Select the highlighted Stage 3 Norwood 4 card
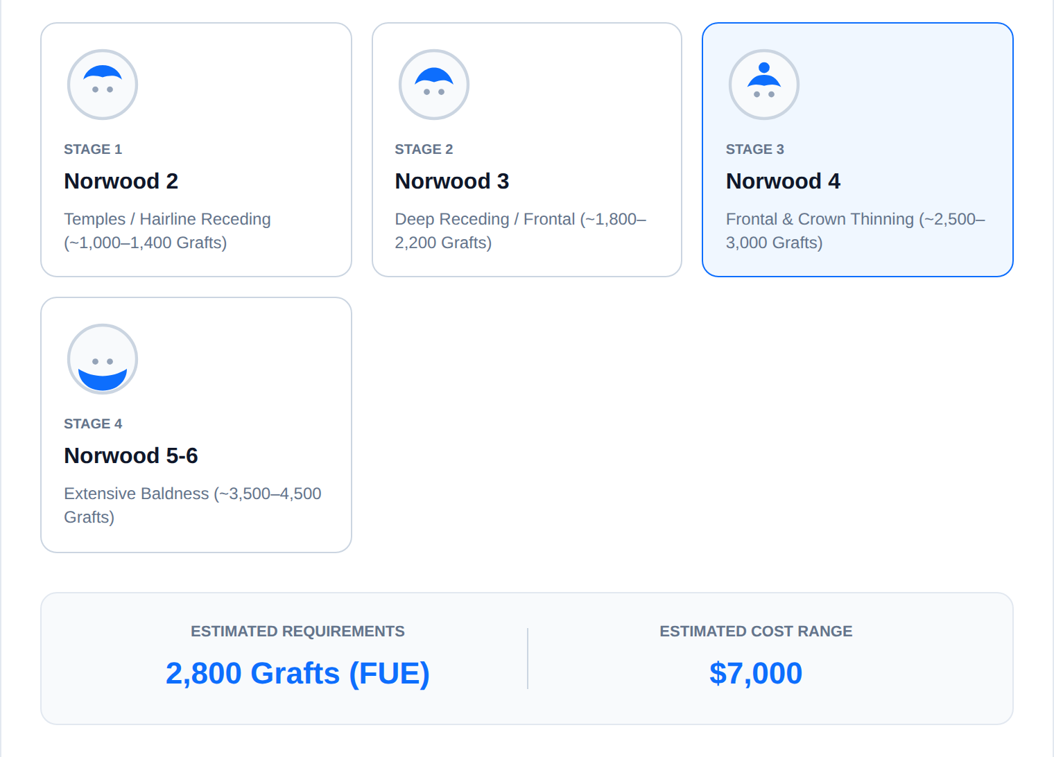The height and width of the screenshot is (757, 1054). (x=858, y=150)
